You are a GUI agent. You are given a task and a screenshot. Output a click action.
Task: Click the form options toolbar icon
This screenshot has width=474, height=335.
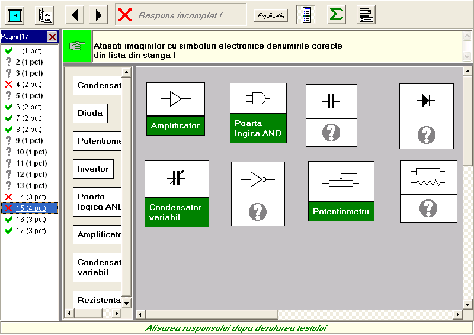pos(366,15)
